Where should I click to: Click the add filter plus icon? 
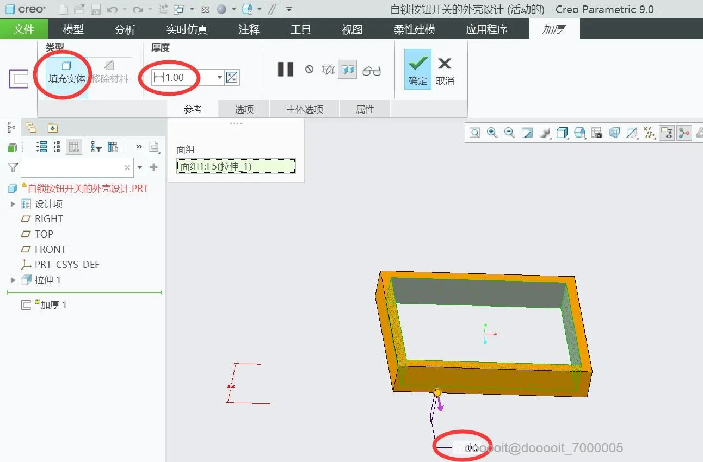pos(153,167)
